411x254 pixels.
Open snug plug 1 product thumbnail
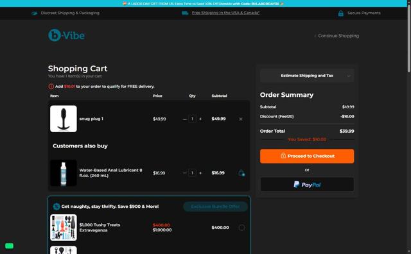coord(64,119)
